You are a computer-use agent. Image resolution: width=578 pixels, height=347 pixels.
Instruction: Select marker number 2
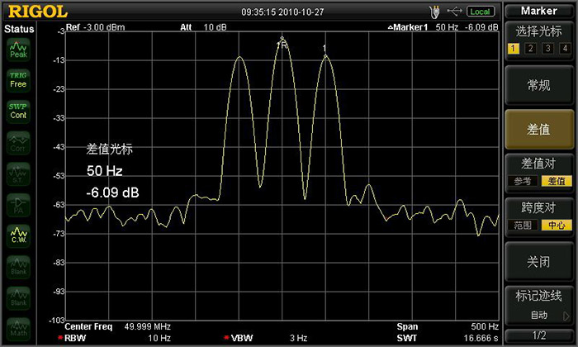529,49
